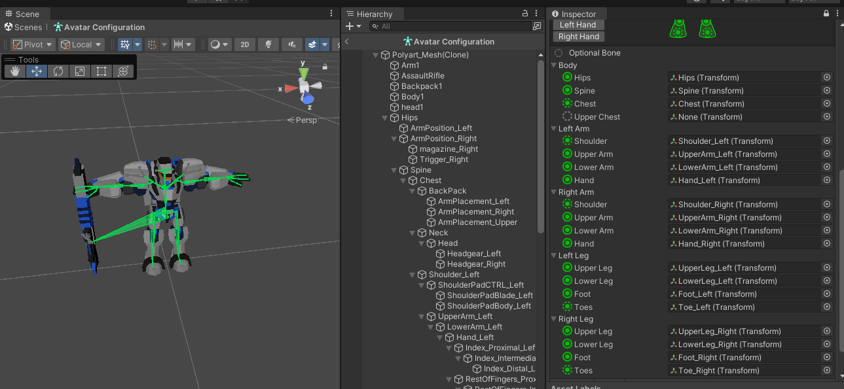Open object picker for Upper Chest transform
844x389 pixels.
(827, 116)
